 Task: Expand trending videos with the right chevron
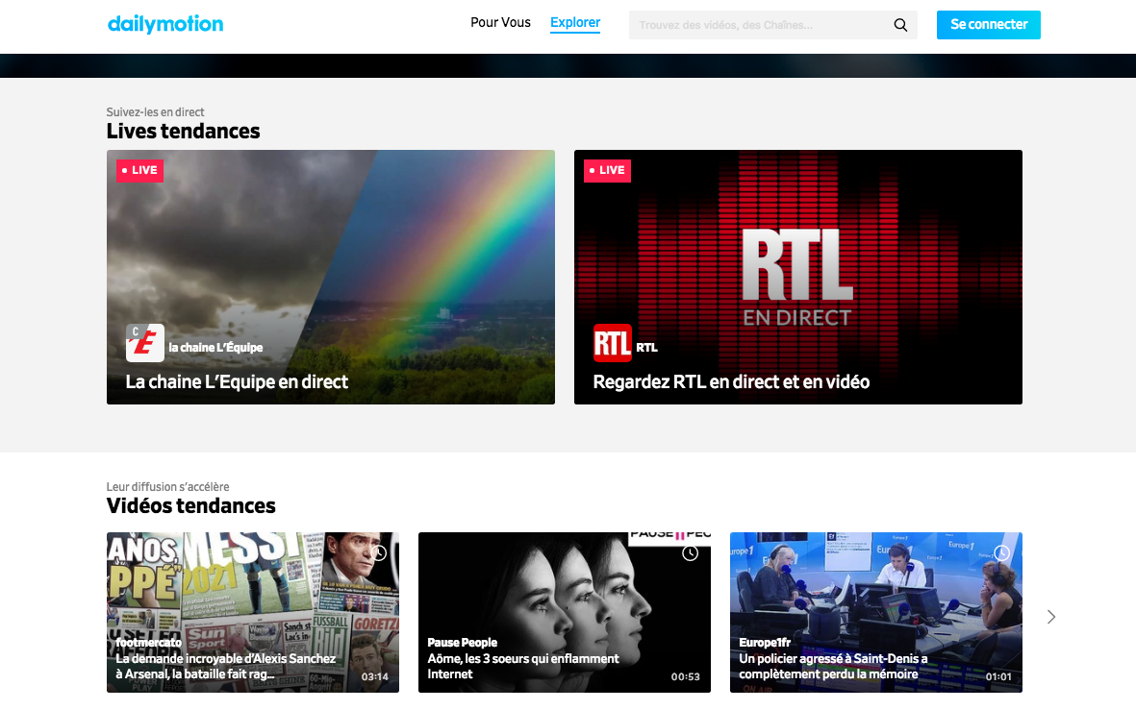tap(1051, 617)
